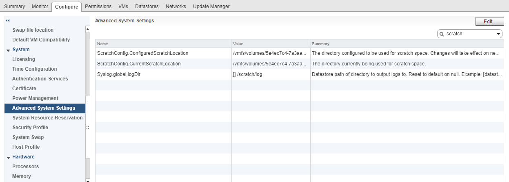
Task: Open Default VM Compatibility
Action: [x=41, y=40]
